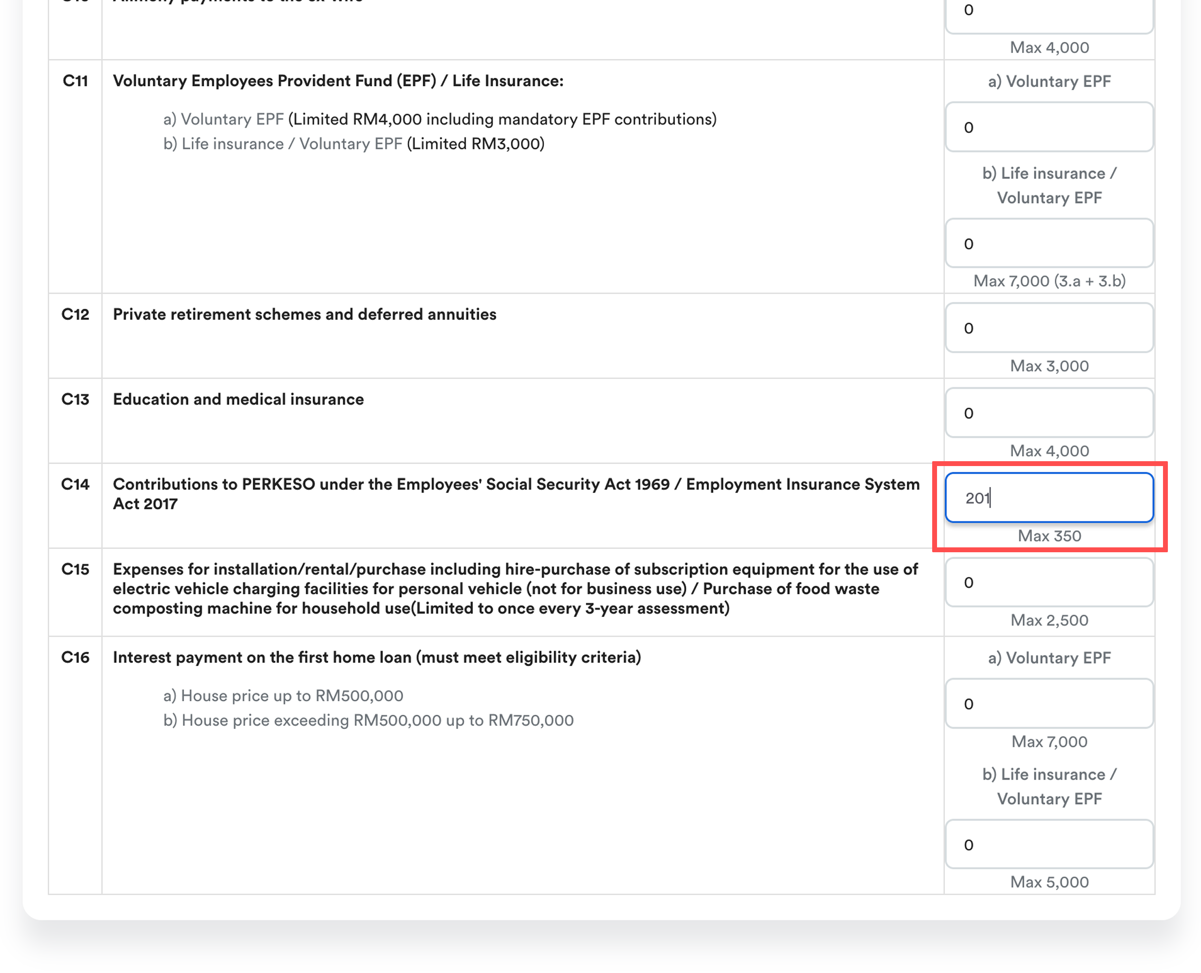
Task: Click the C13 Education and medical insurance field
Action: (x=1049, y=413)
